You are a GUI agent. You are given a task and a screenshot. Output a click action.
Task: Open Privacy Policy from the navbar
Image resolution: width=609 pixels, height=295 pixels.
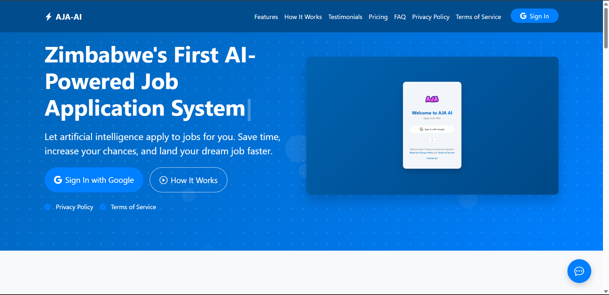tap(430, 17)
